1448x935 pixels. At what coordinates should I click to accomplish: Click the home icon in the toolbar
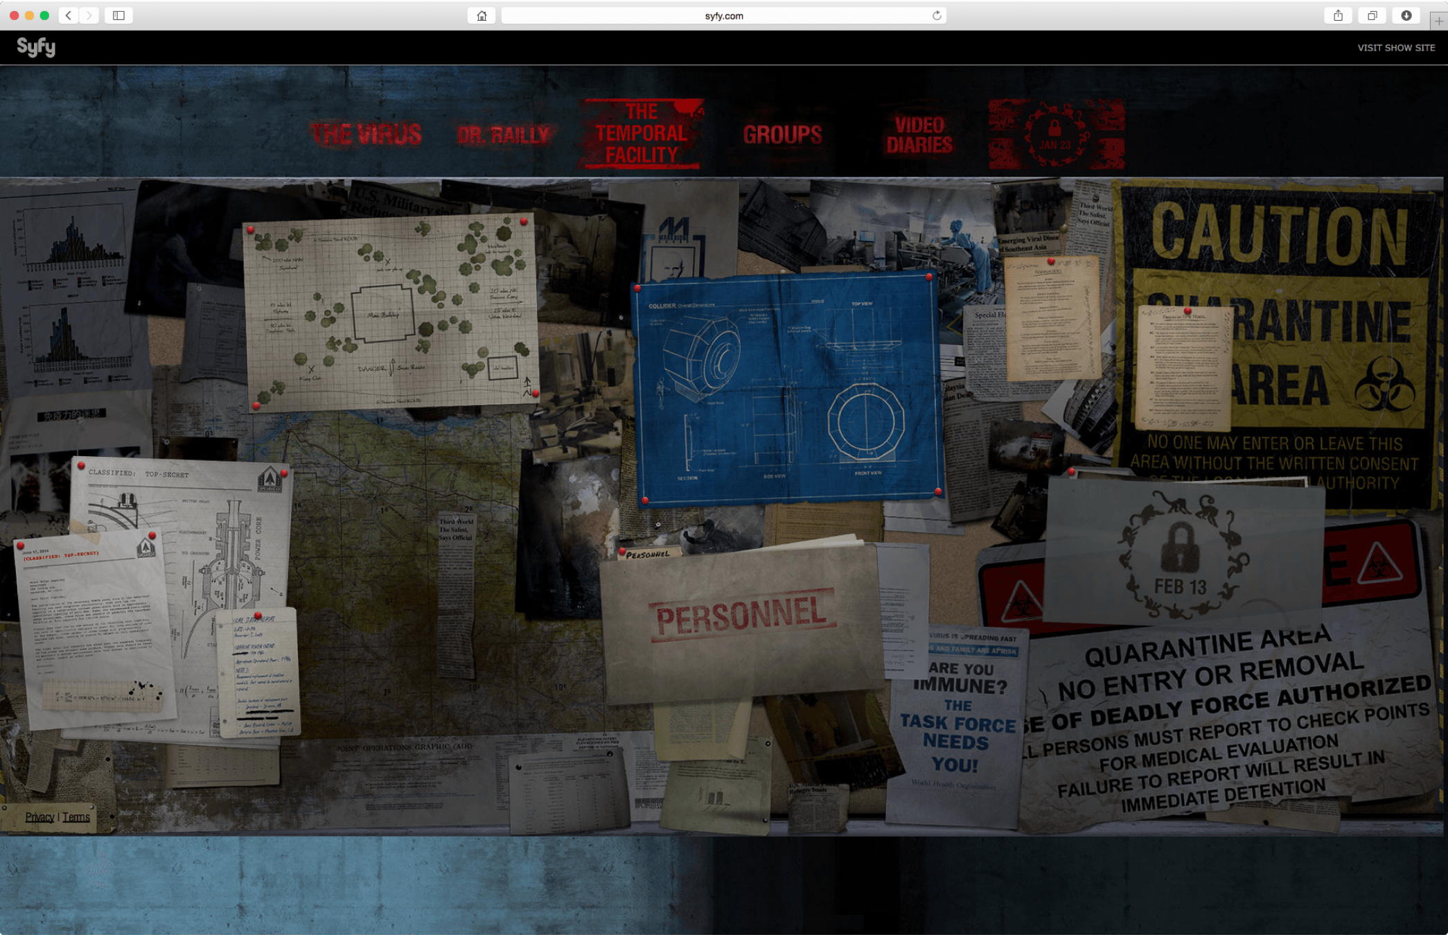point(482,15)
